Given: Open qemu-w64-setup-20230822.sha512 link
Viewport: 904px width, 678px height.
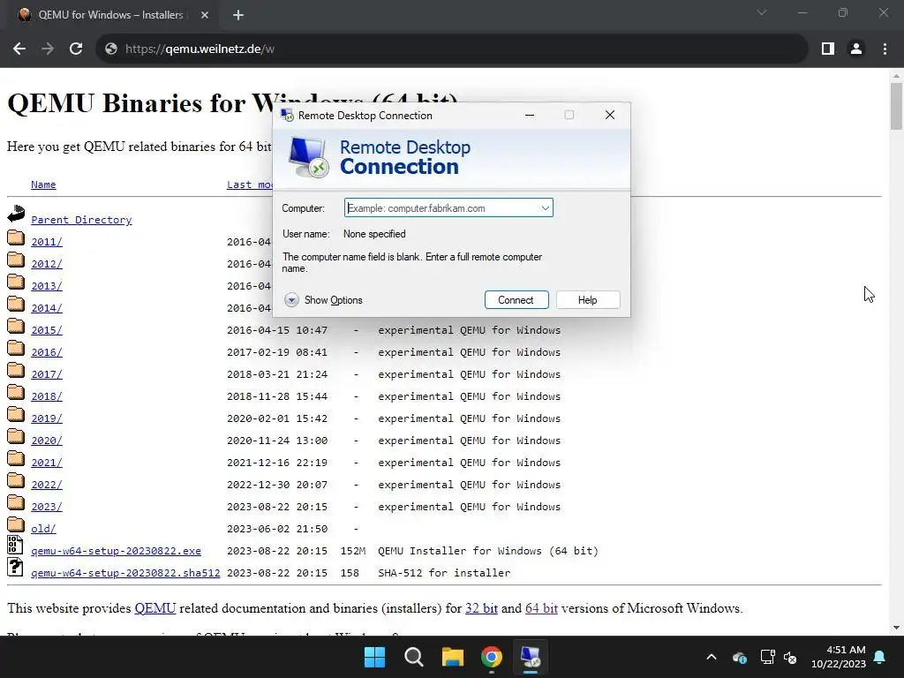Looking at the screenshot, I should (x=125, y=573).
